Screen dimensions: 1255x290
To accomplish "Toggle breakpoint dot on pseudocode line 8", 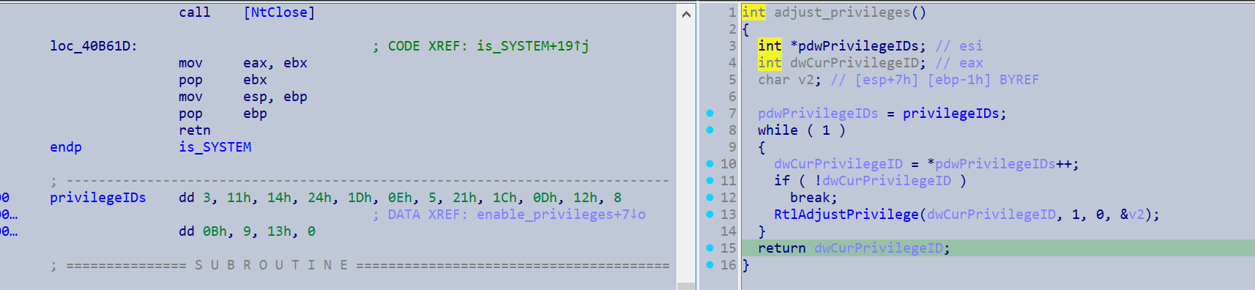I will pyautogui.click(x=710, y=130).
